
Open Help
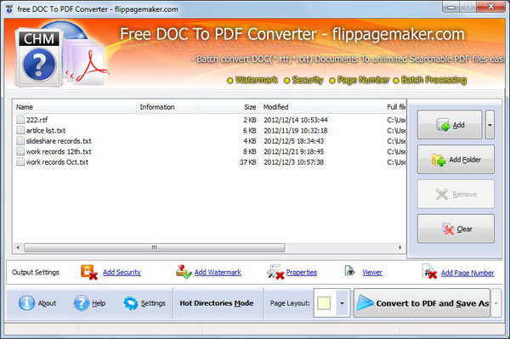pos(89,303)
